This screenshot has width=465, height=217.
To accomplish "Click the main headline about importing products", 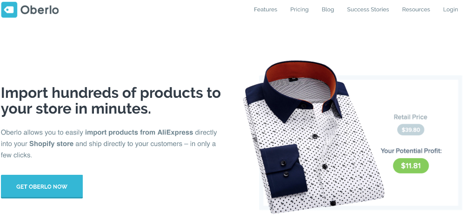I will pyautogui.click(x=111, y=101).
